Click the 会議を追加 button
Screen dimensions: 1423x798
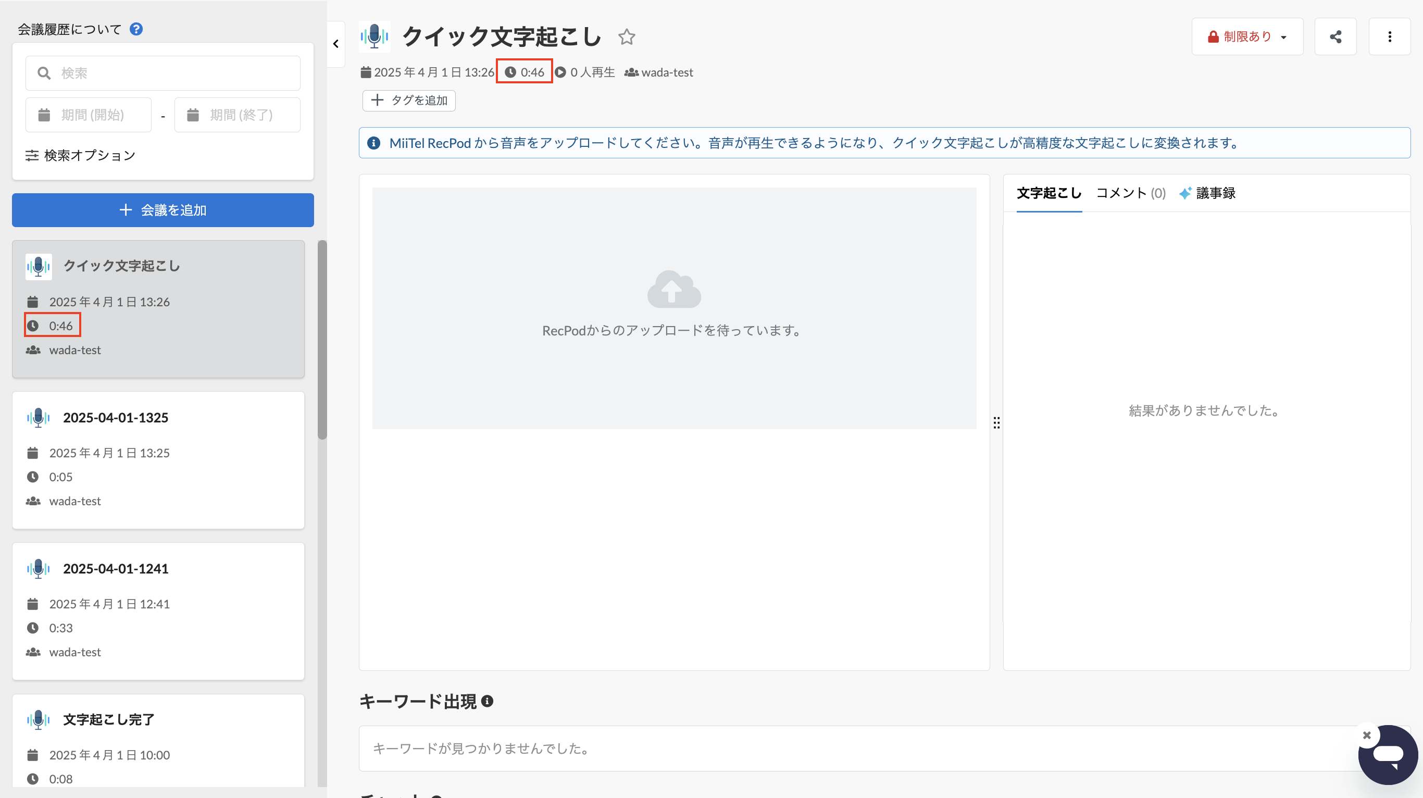[x=163, y=210]
